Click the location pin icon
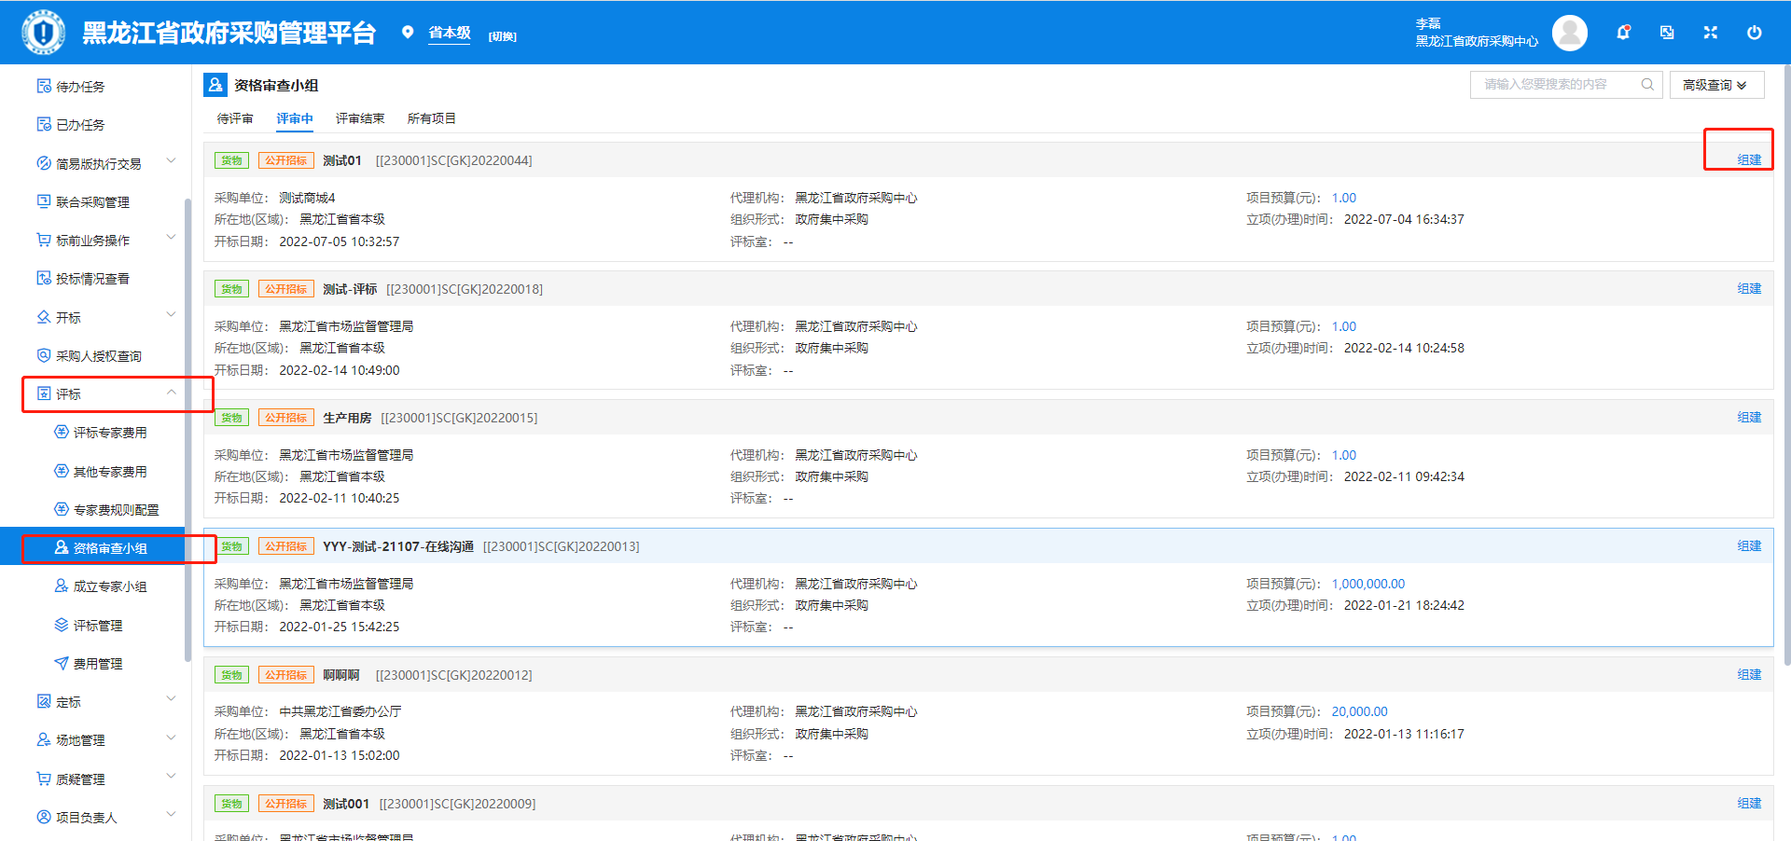 click(x=407, y=33)
